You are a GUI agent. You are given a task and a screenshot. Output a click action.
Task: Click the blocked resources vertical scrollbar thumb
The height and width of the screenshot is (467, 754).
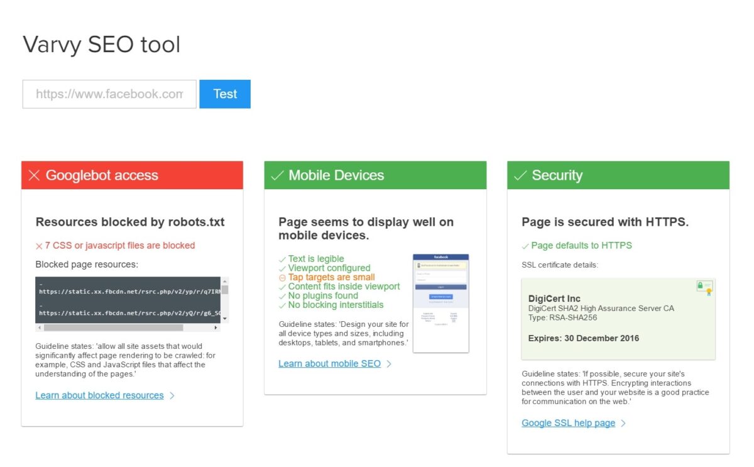point(225,290)
